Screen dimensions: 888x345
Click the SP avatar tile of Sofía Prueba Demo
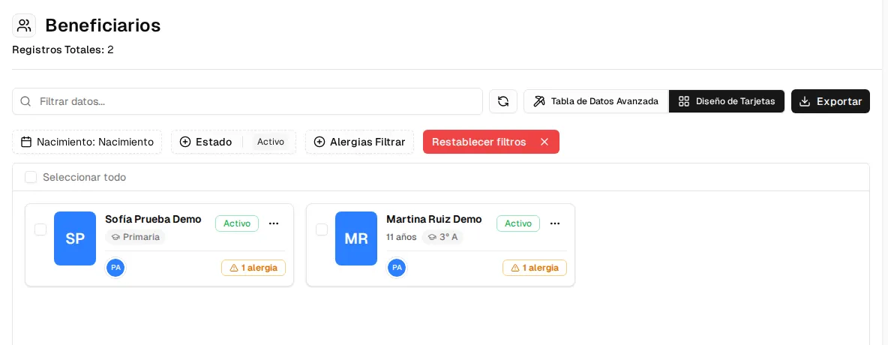pyautogui.click(x=75, y=238)
